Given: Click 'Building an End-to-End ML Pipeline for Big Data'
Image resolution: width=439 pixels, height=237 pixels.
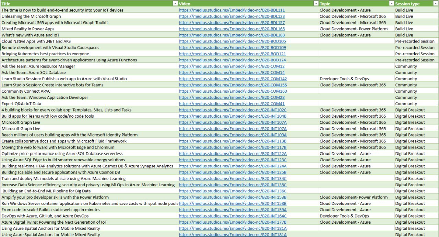Looking at the screenshot, I should pos(89,191).
